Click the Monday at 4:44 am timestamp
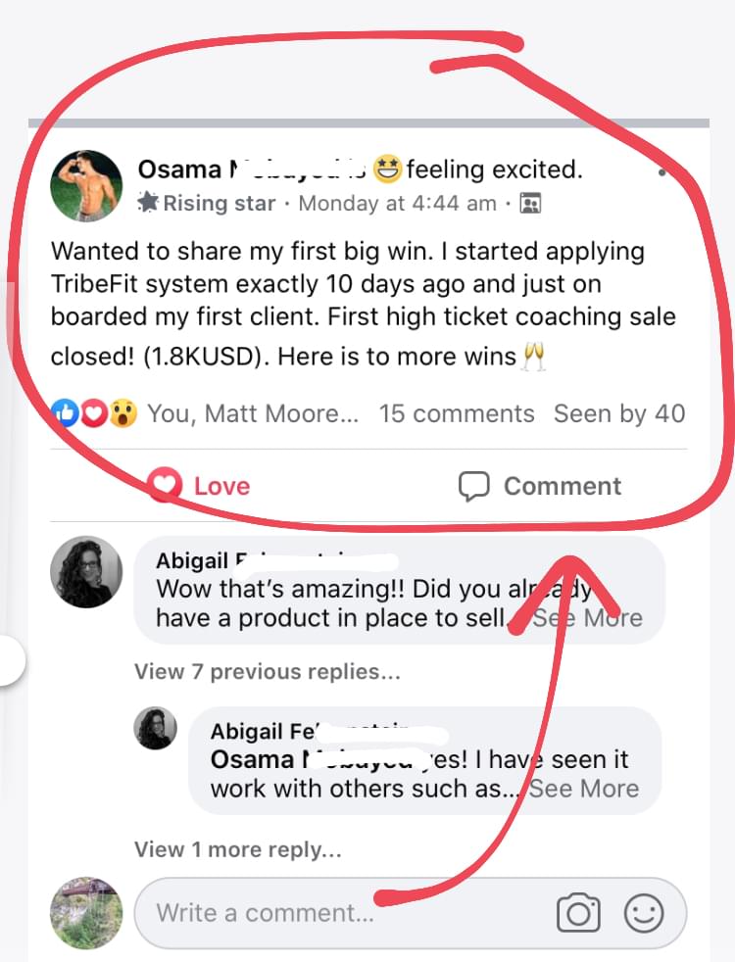735x962 pixels. coord(397,204)
